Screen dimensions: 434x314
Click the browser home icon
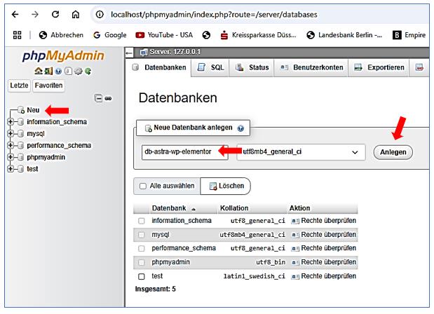[x=75, y=13]
